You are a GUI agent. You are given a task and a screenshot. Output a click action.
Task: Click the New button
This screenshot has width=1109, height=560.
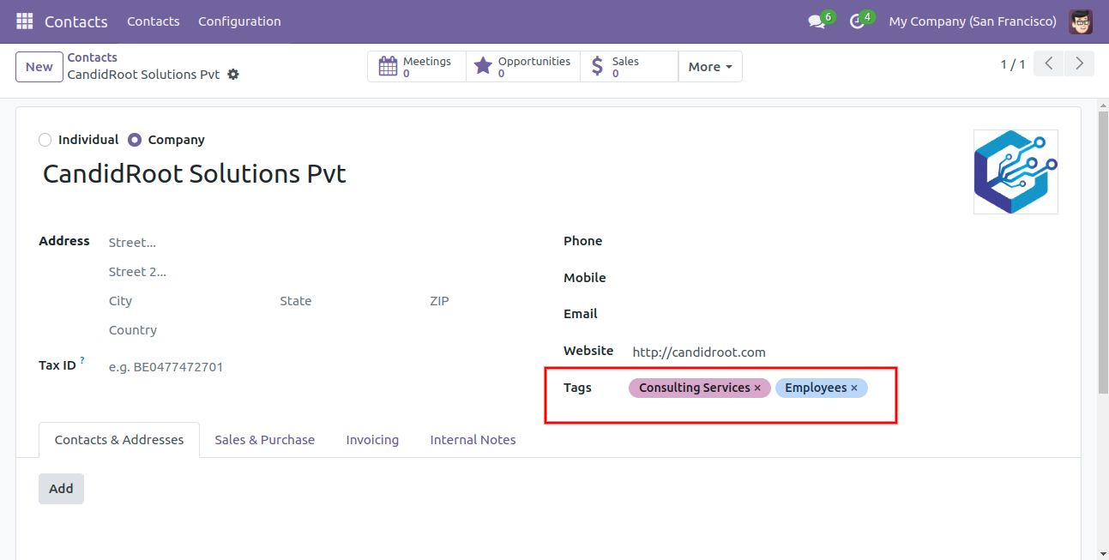tap(39, 67)
